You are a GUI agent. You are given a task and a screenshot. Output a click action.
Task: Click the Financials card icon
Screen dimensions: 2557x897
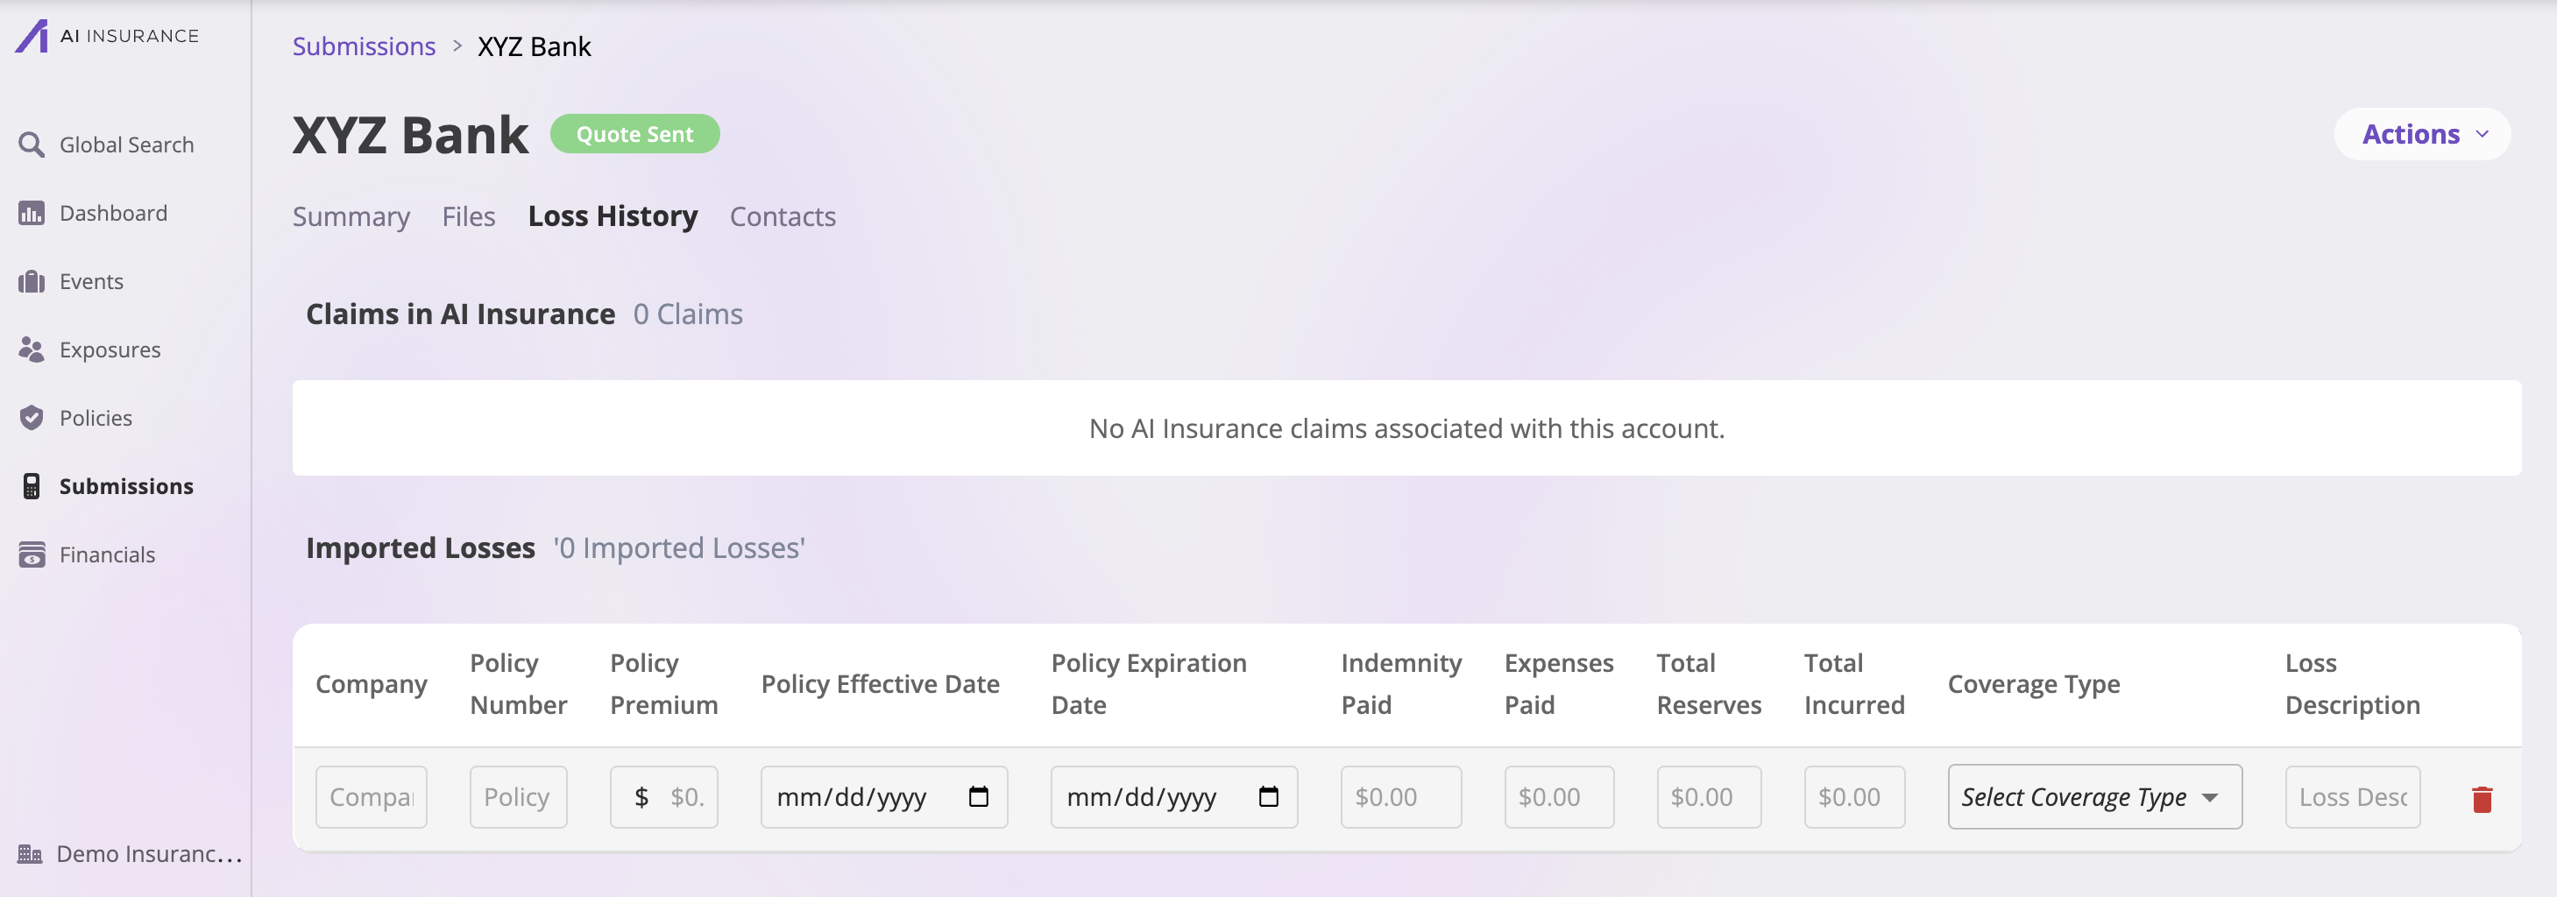point(32,554)
